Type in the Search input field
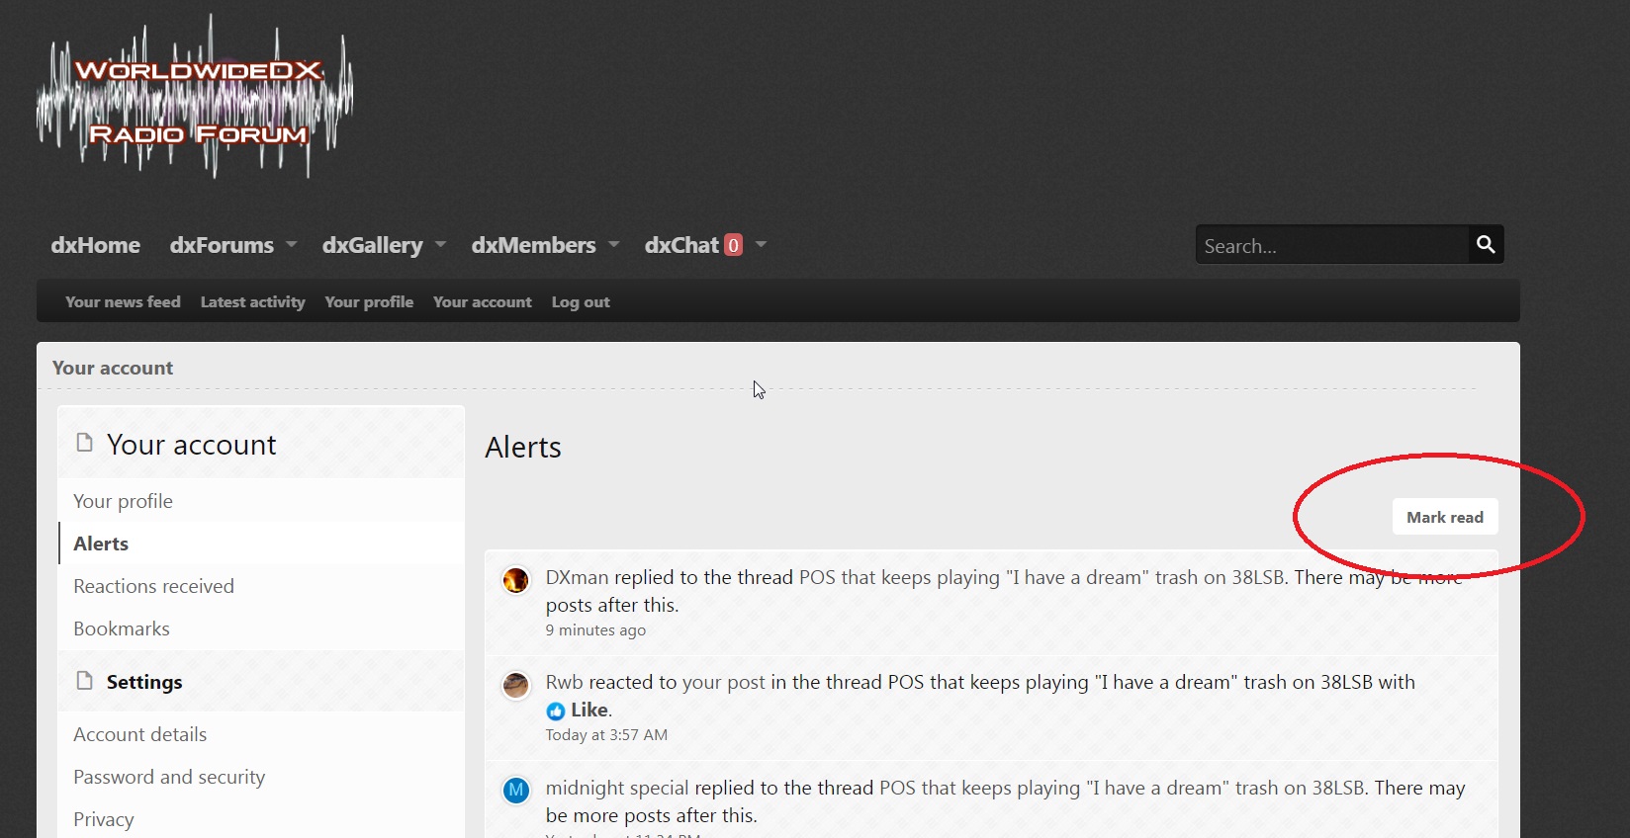Viewport: 1630px width, 838px height. 1330,246
